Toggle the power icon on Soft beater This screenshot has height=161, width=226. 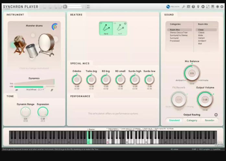tap(125, 23)
